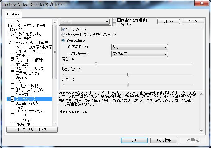Click the 深さ slider handle
Screen dimensions: 211x148
pos(96,64)
